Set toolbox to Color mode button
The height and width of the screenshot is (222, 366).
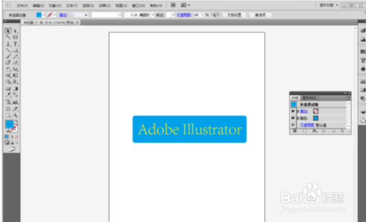pyautogui.click(x=6, y=137)
